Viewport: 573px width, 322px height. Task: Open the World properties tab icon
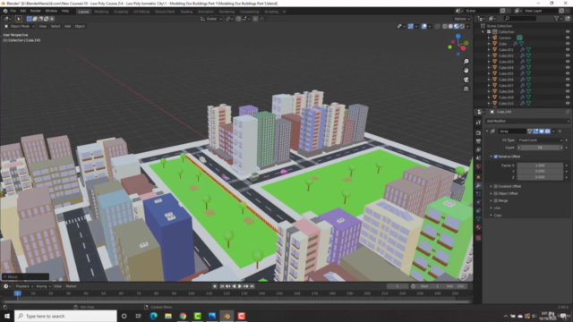coord(478,167)
